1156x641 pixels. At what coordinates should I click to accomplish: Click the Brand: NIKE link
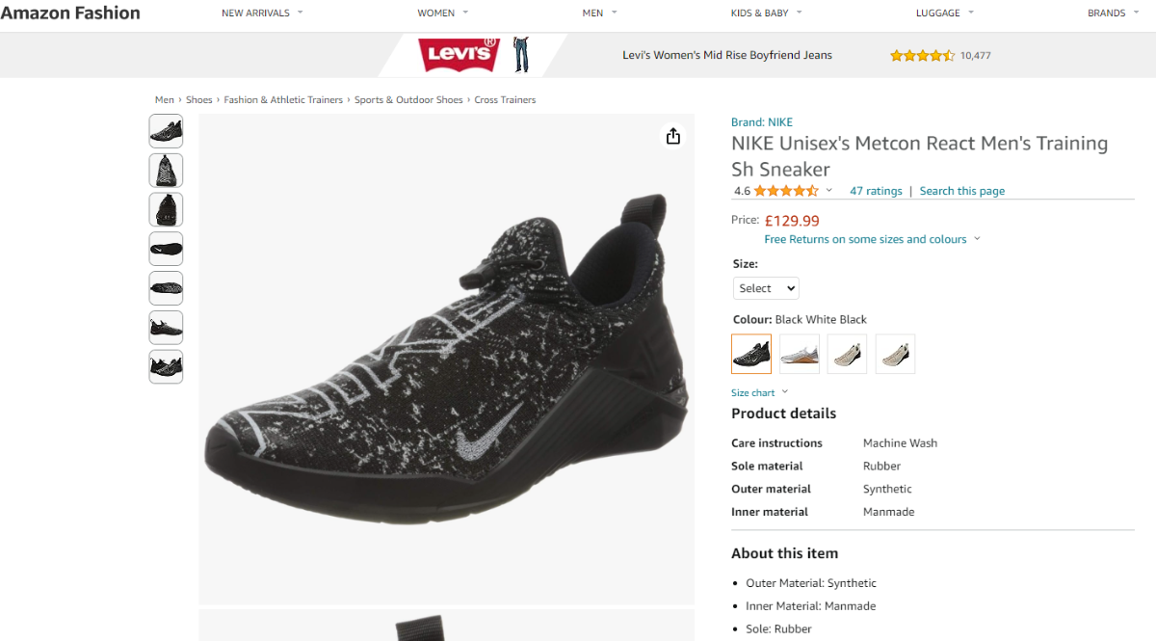762,122
